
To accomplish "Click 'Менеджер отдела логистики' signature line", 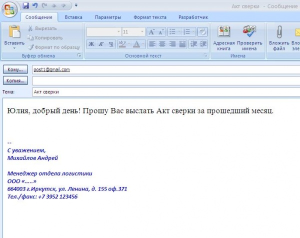I will (x=49, y=173).
